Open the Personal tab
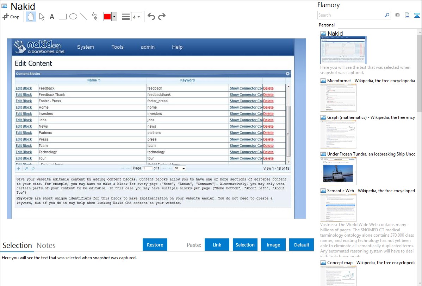This screenshot has width=422, height=286. [x=327, y=25]
